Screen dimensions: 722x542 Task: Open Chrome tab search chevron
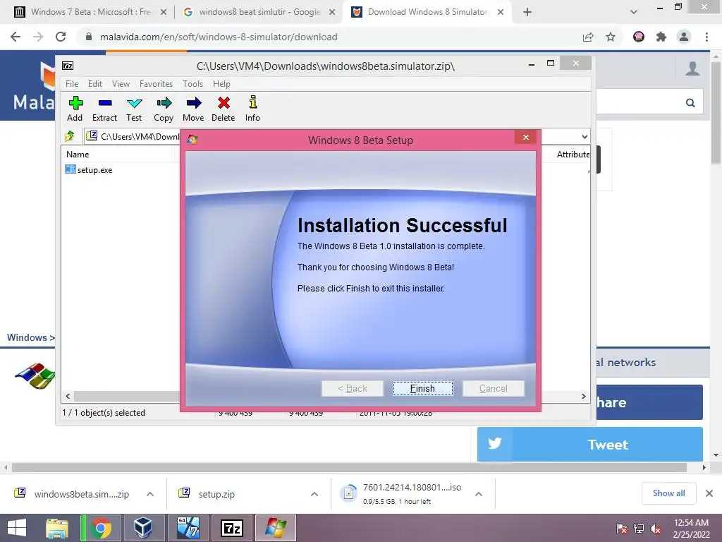coord(634,12)
